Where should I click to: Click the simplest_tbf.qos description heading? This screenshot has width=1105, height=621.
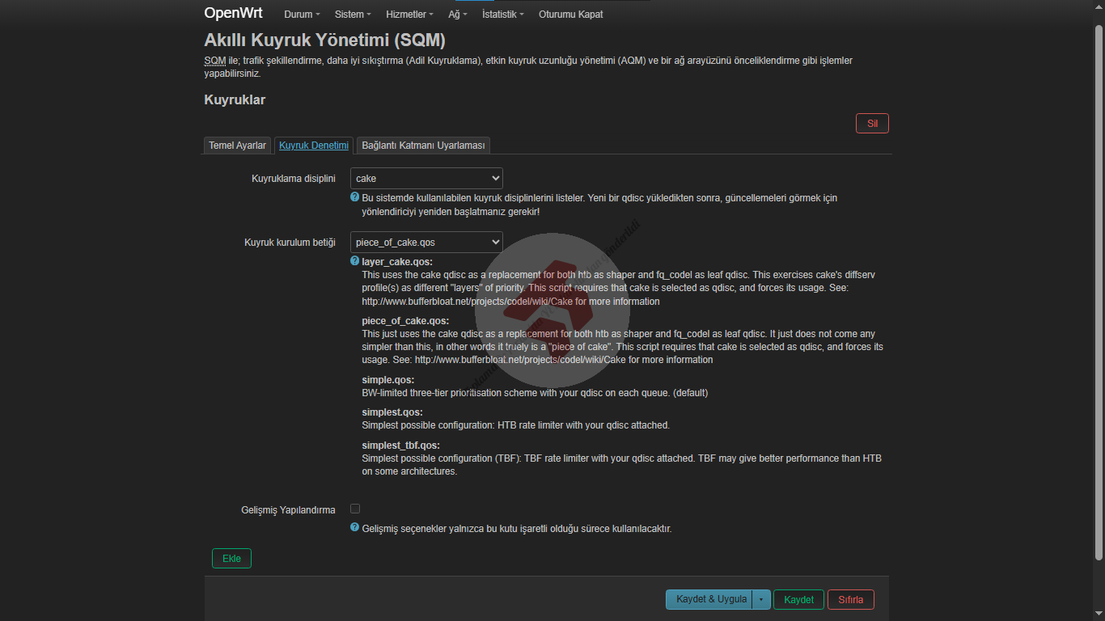coord(401,446)
